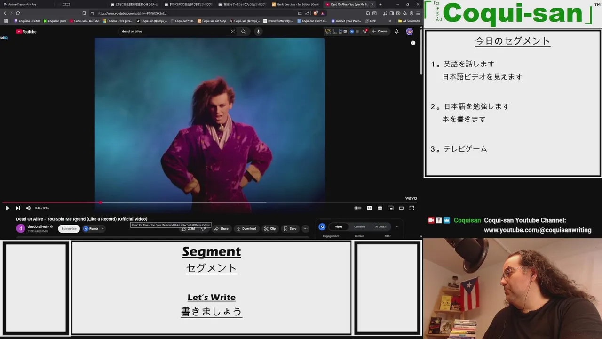Clear the YouTube search text
Viewport: 602px width, 339px height.
[232, 32]
